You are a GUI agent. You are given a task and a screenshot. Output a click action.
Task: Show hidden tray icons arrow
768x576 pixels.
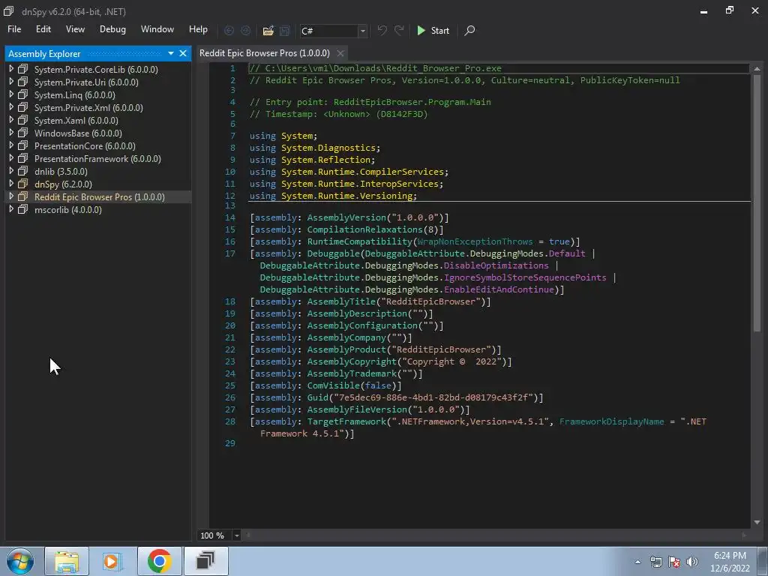point(637,562)
